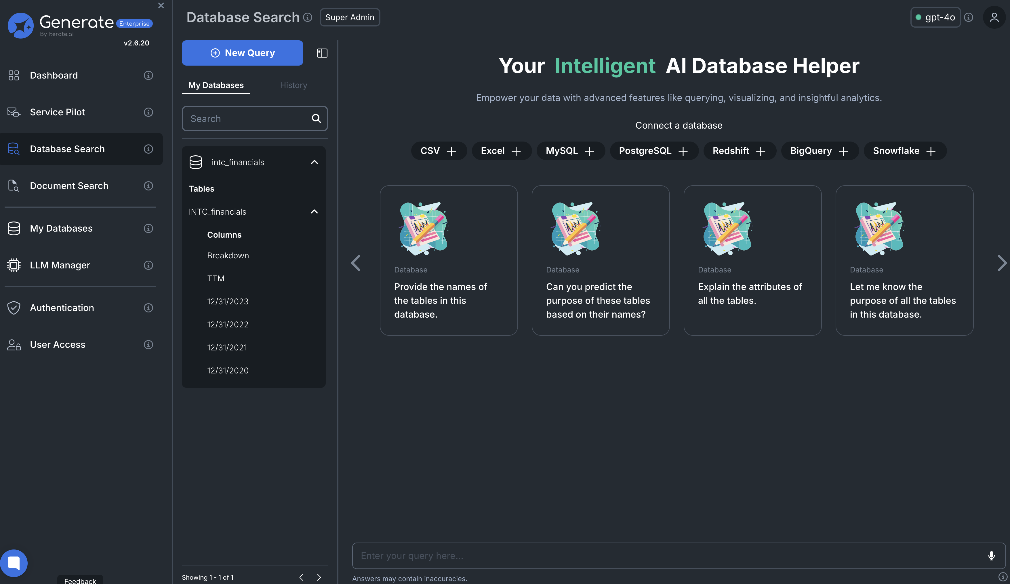1010x584 pixels.
Task: Open the user profile avatar menu
Action: 994,17
